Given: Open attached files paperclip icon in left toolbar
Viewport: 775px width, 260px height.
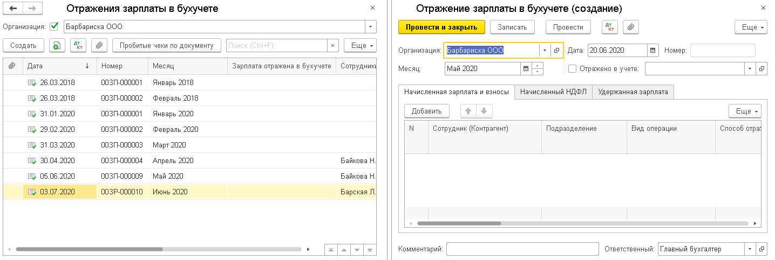Looking at the screenshot, I should tap(99, 46).
